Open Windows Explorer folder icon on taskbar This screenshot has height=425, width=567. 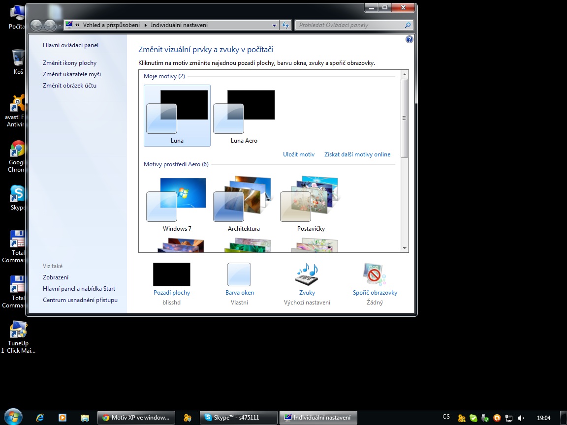[85, 418]
